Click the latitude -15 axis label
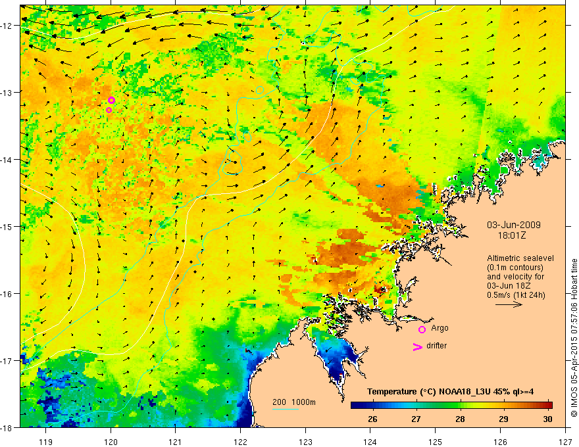The width and height of the screenshot is (579, 447). pos(7,226)
